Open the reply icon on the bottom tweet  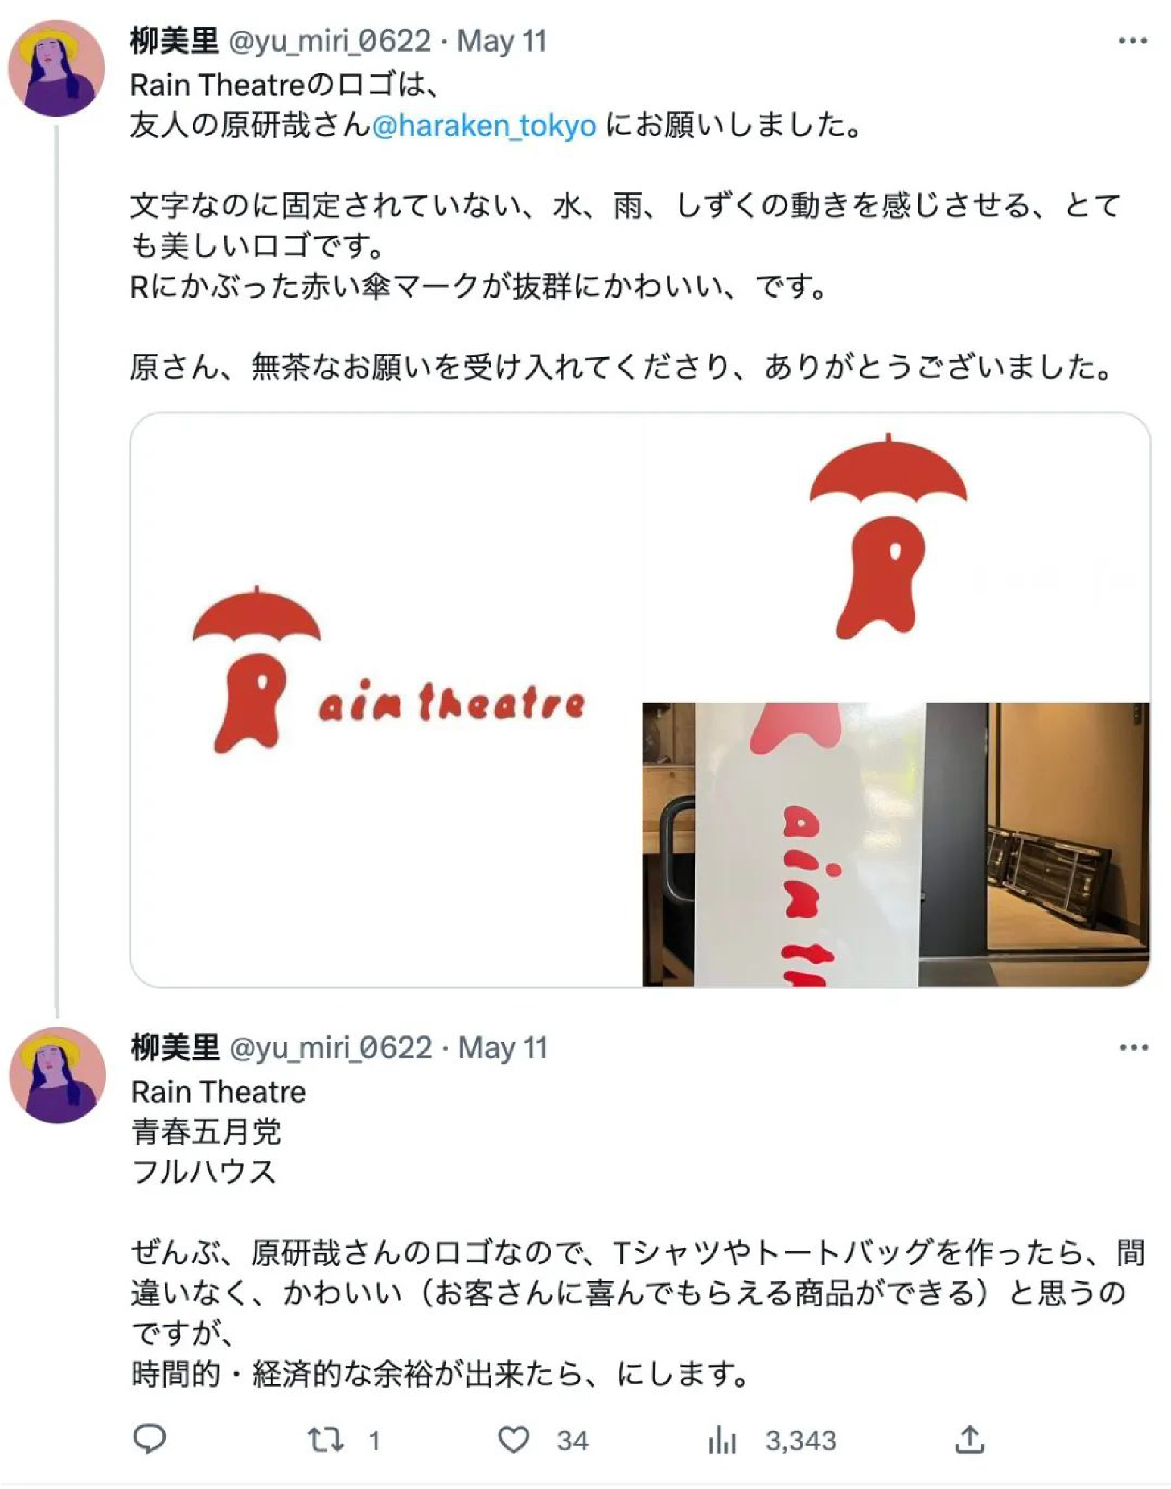[x=149, y=1440]
